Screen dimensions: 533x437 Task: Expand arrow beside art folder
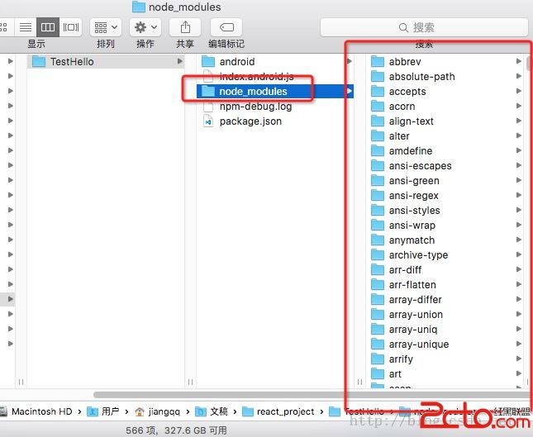pos(519,373)
